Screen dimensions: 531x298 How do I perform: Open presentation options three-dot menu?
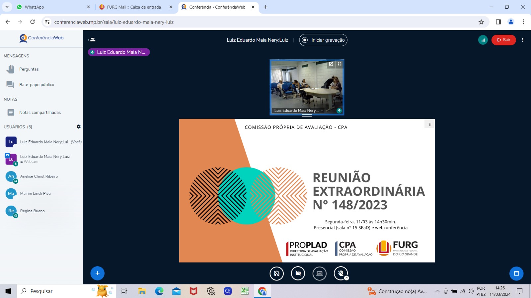[430, 124]
